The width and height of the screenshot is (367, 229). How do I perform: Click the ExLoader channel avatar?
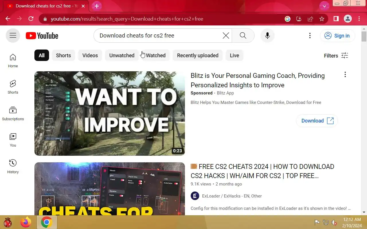tap(195, 196)
